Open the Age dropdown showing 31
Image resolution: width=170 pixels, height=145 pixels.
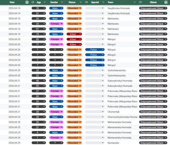39,127
